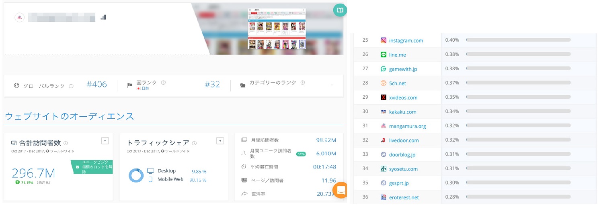601x205 pixels.
Task: Click the traffic share donut chart
Action: tap(136, 175)
